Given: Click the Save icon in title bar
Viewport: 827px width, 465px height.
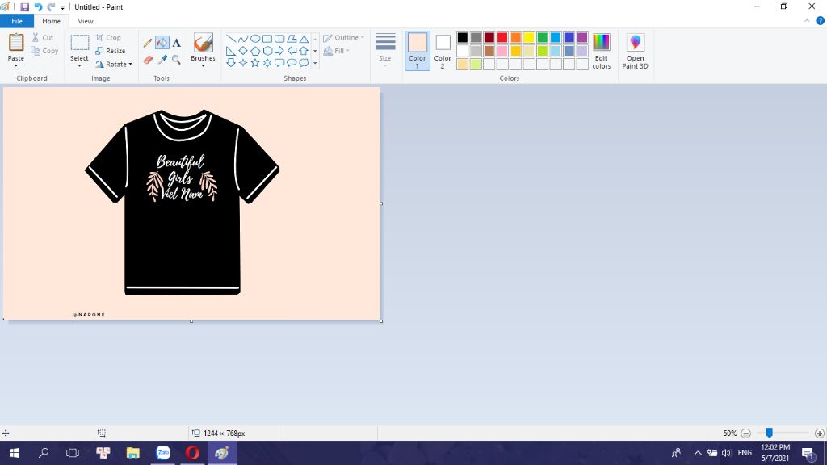Looking at the screenshot, I should click(24, 6).
